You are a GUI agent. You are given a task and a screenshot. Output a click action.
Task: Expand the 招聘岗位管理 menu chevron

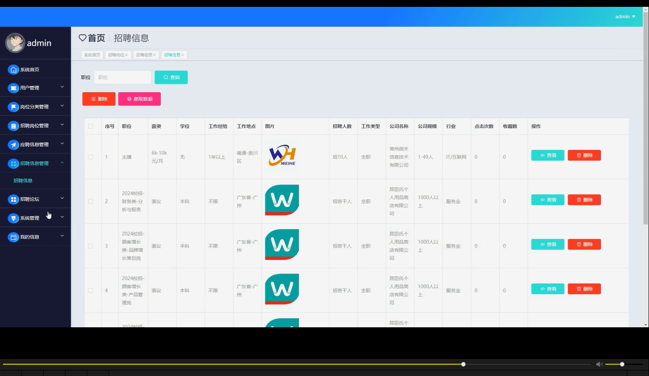pos(62,124)
